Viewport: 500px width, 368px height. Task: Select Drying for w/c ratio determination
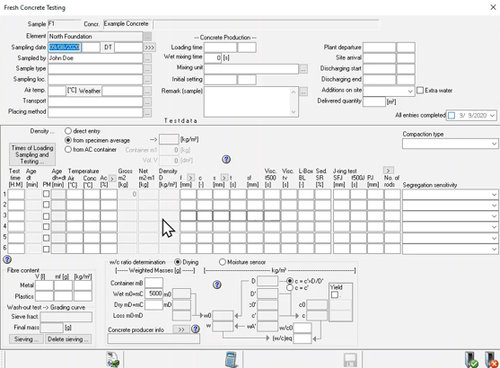coord(178,262)
